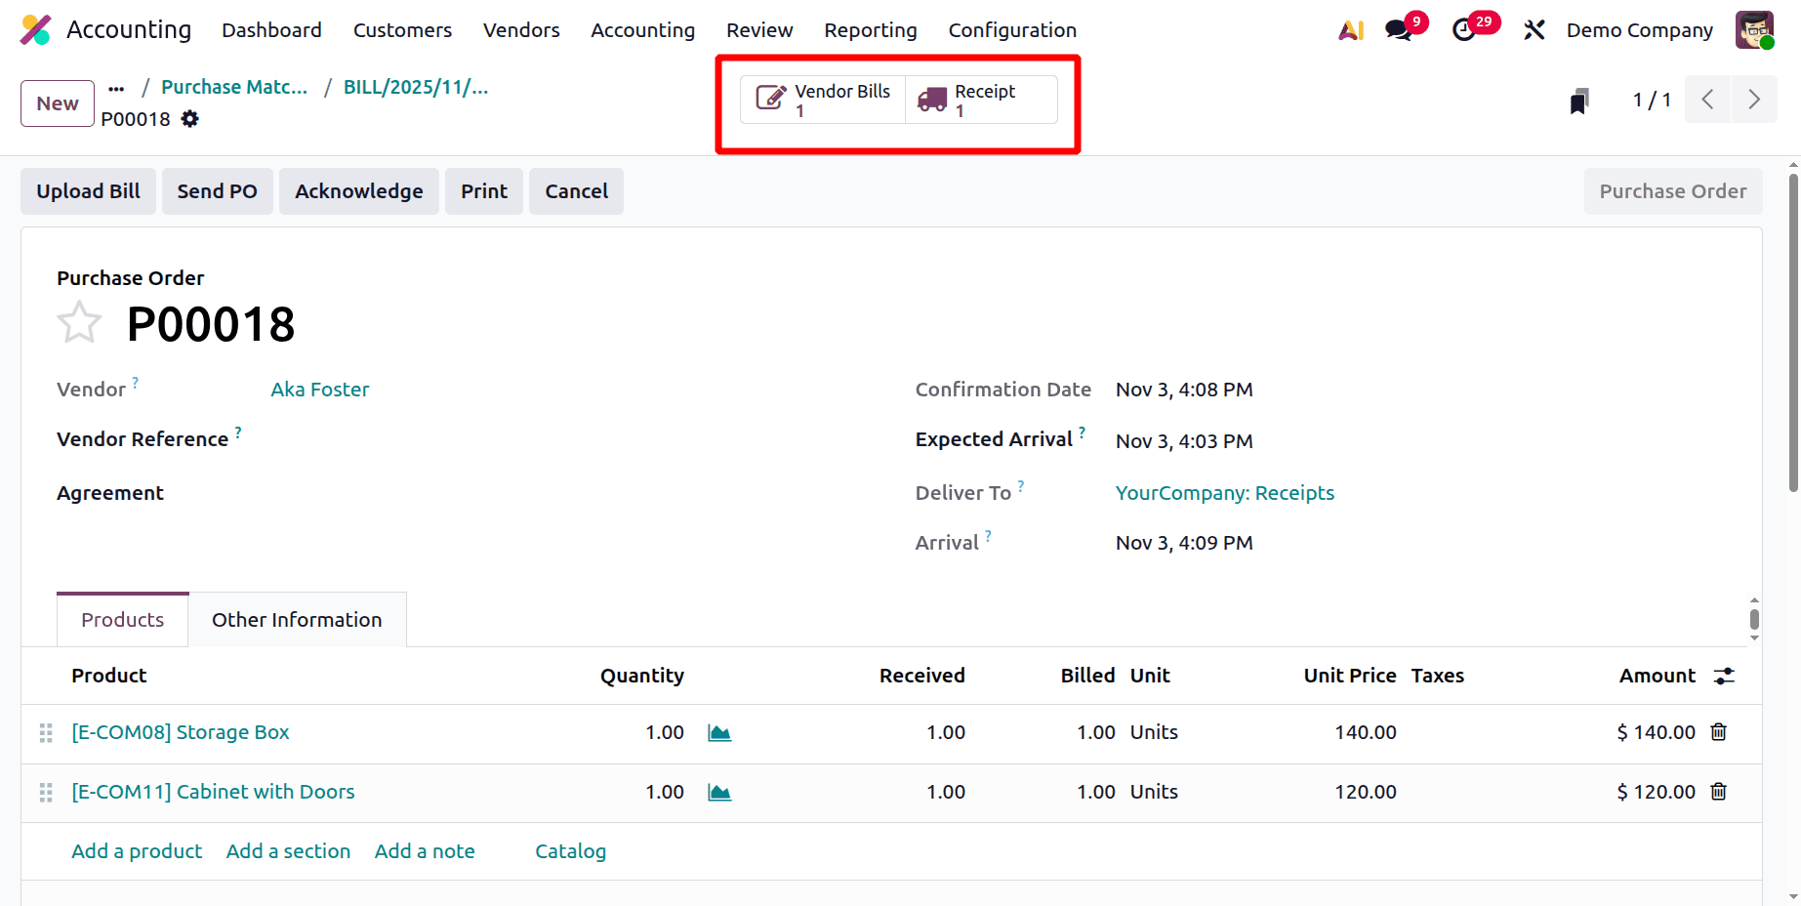Viewport: 1801px width, 906px height.
Task: Open developer tools via the wrench icon
Action: tap(1534, 29)
